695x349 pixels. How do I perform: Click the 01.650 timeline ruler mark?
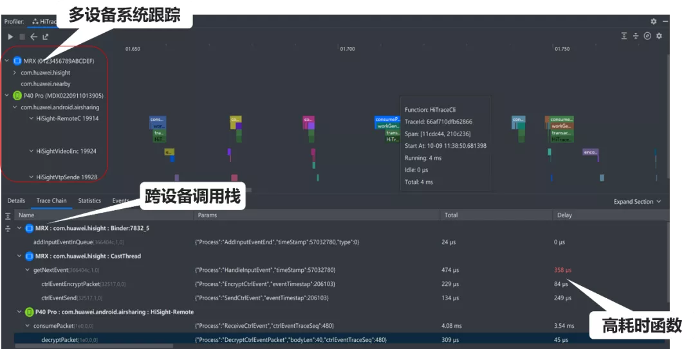click(133, 49)
